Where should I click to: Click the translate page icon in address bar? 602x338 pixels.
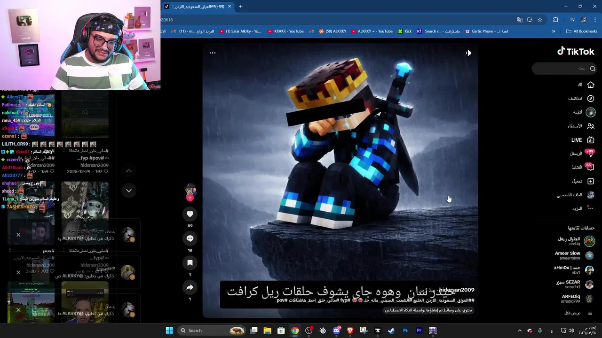pos(520,20)
